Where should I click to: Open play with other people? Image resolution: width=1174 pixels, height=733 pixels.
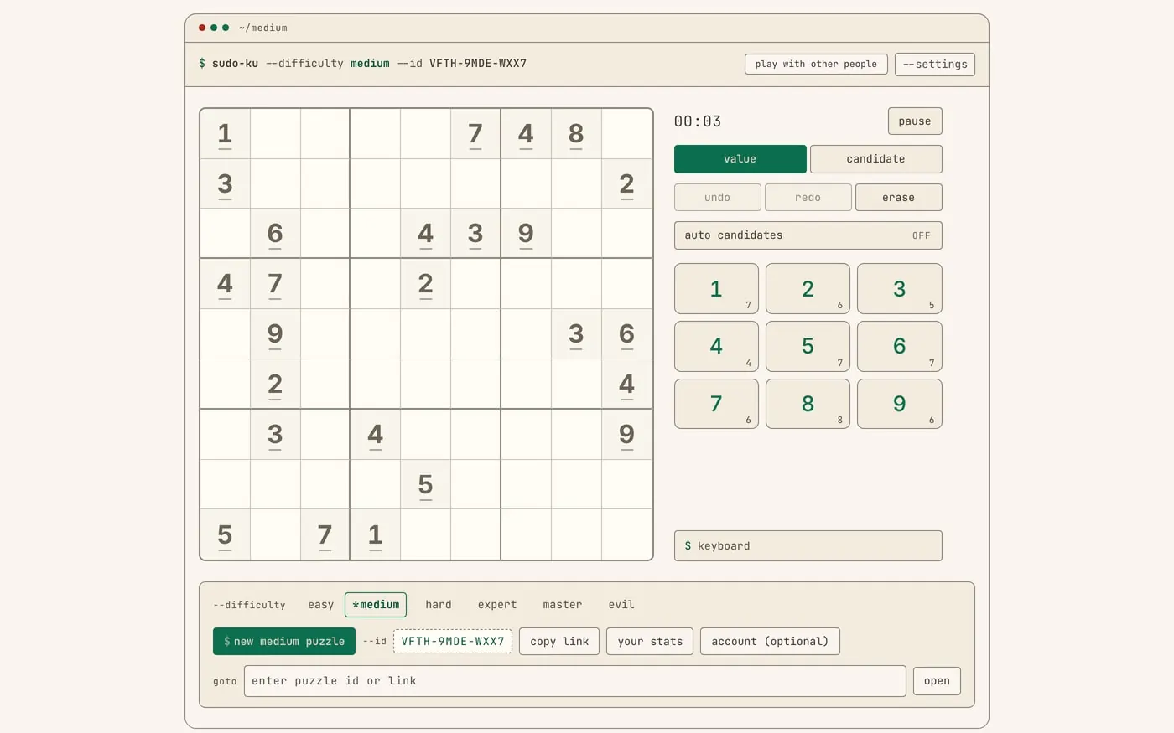click(816, 65)
